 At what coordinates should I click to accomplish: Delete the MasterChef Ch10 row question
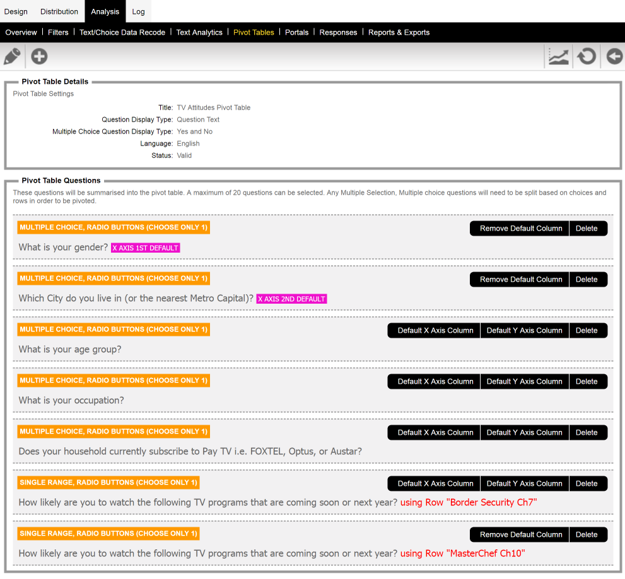tap(588, 534)
